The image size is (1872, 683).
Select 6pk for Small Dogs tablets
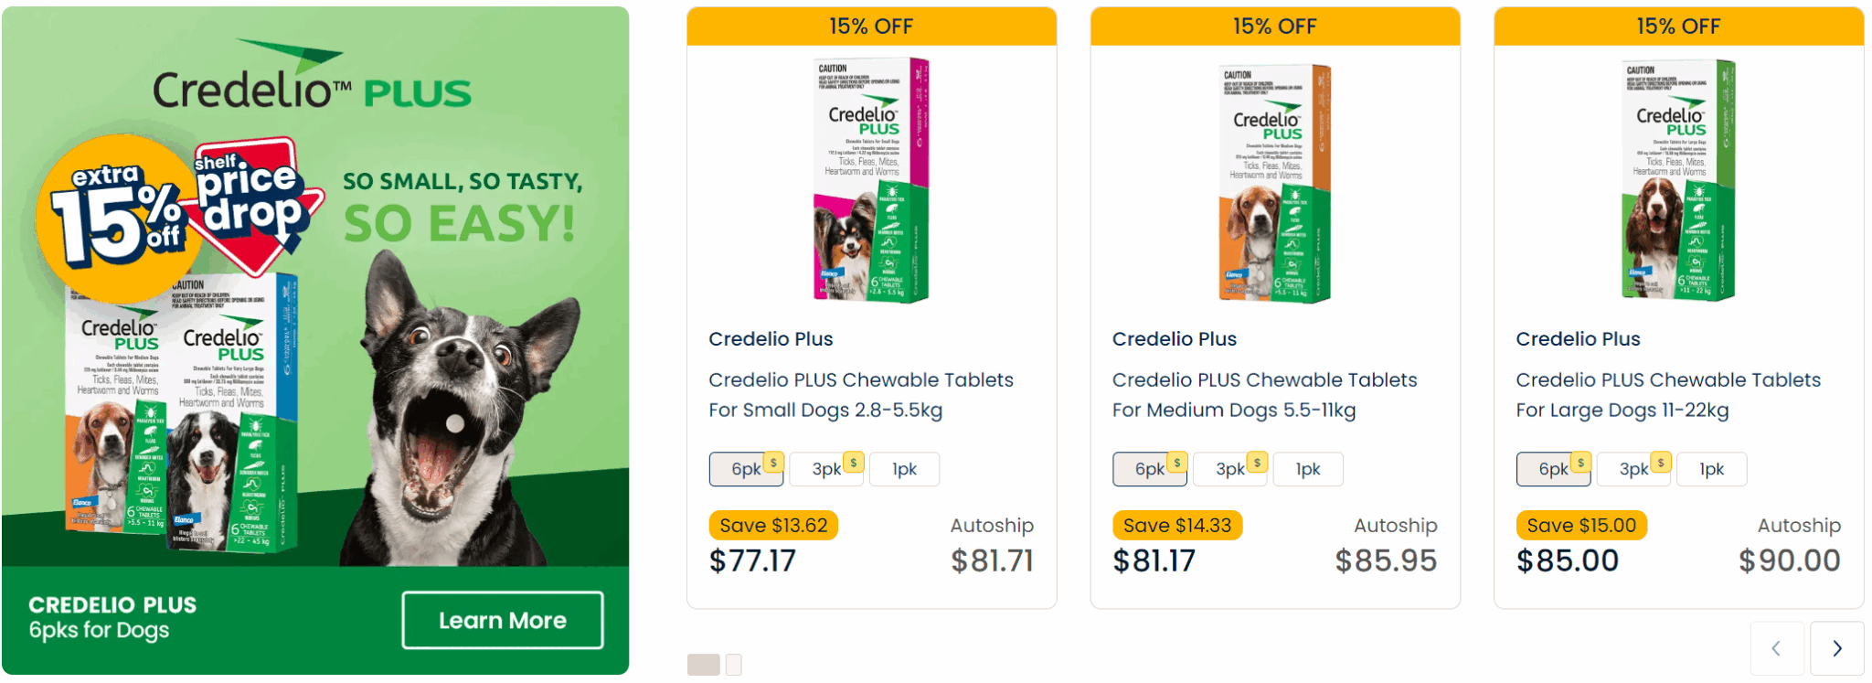coord(746,469)
